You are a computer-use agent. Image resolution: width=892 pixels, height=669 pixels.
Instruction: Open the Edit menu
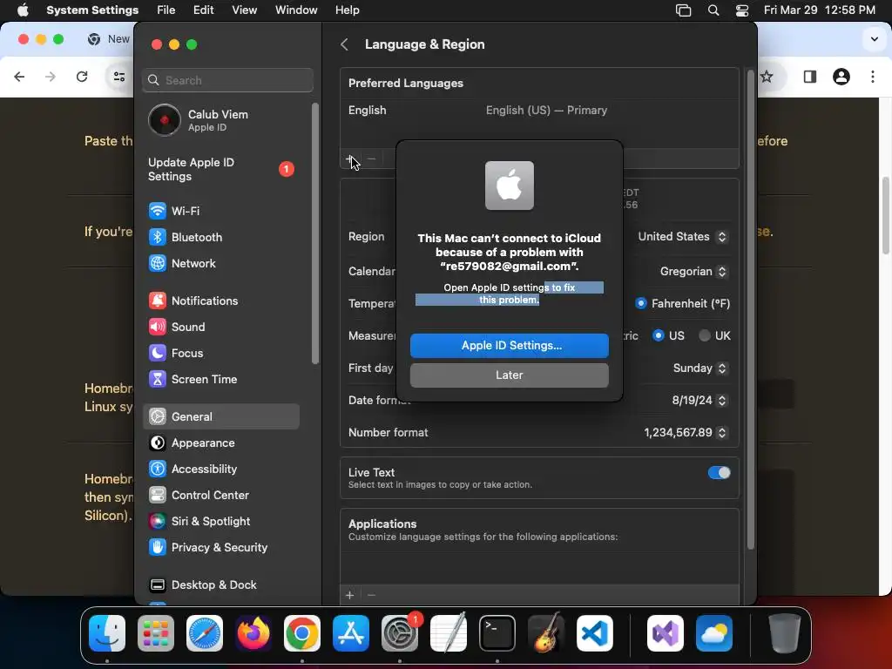point(204,10)
